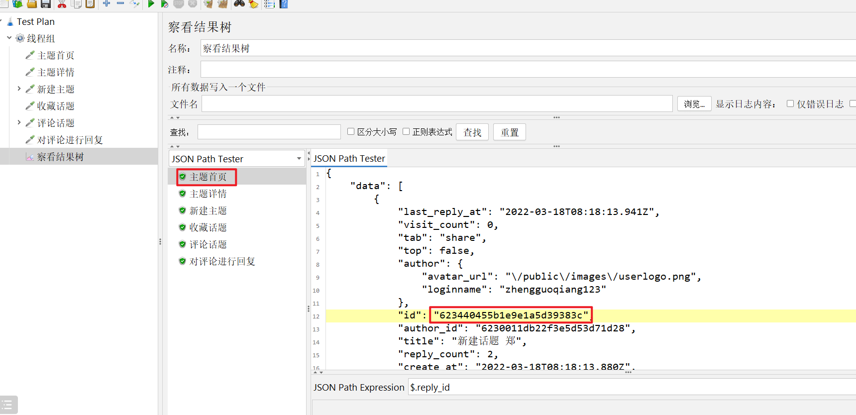856x415 pixels.
Task: Open the Templates toolbar icon
Action: [x=18, y=3]
